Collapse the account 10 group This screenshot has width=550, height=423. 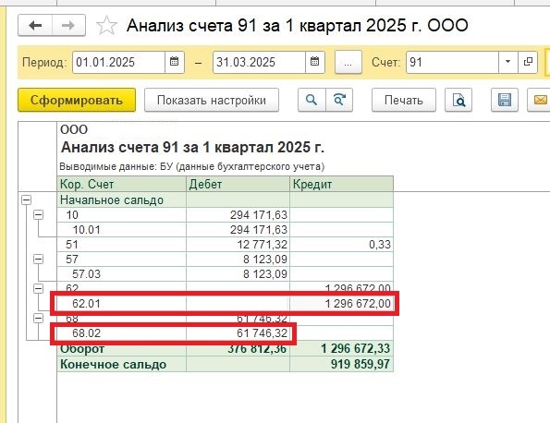[x=38, y=215]
